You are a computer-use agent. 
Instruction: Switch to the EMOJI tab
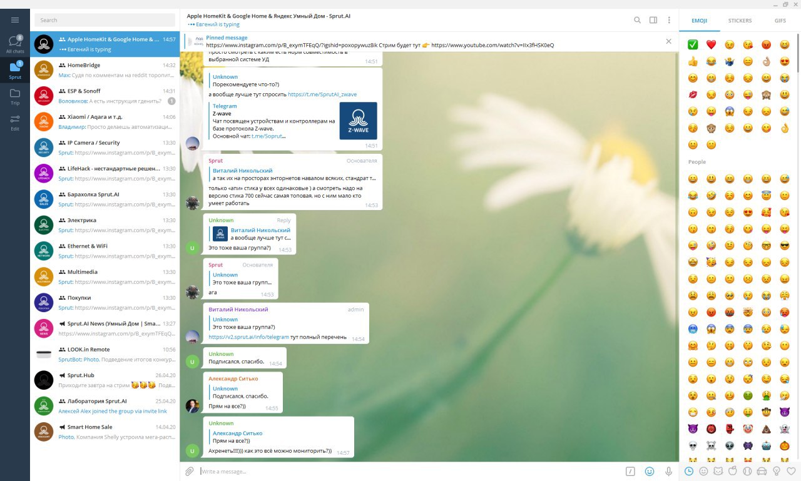click(700, 21)
